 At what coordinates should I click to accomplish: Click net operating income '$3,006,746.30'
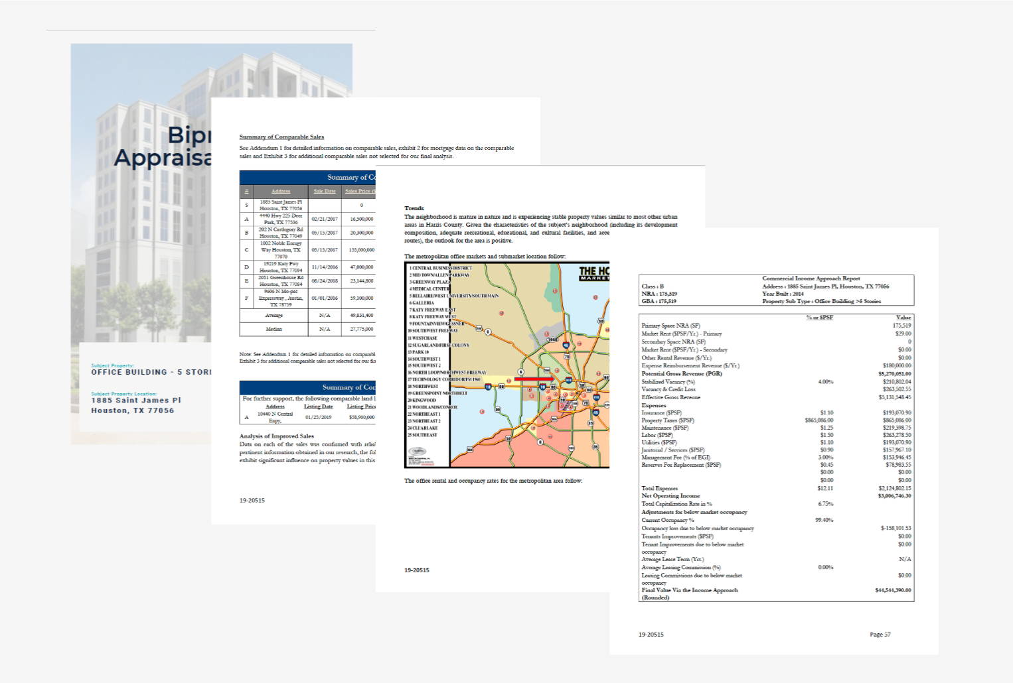(x=895, y=496)
